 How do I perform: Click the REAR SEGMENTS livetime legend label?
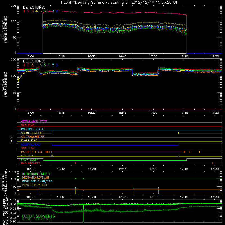click(37, 219)
